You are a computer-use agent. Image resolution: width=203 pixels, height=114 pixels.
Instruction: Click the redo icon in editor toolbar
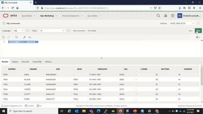(x=9, y=37)
